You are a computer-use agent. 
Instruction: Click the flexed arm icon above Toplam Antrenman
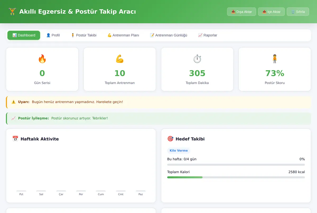(x=120, y=59)
